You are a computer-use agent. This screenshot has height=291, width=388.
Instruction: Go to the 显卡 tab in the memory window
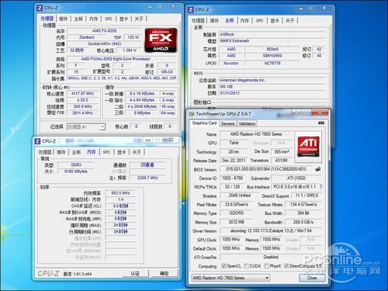122,152
